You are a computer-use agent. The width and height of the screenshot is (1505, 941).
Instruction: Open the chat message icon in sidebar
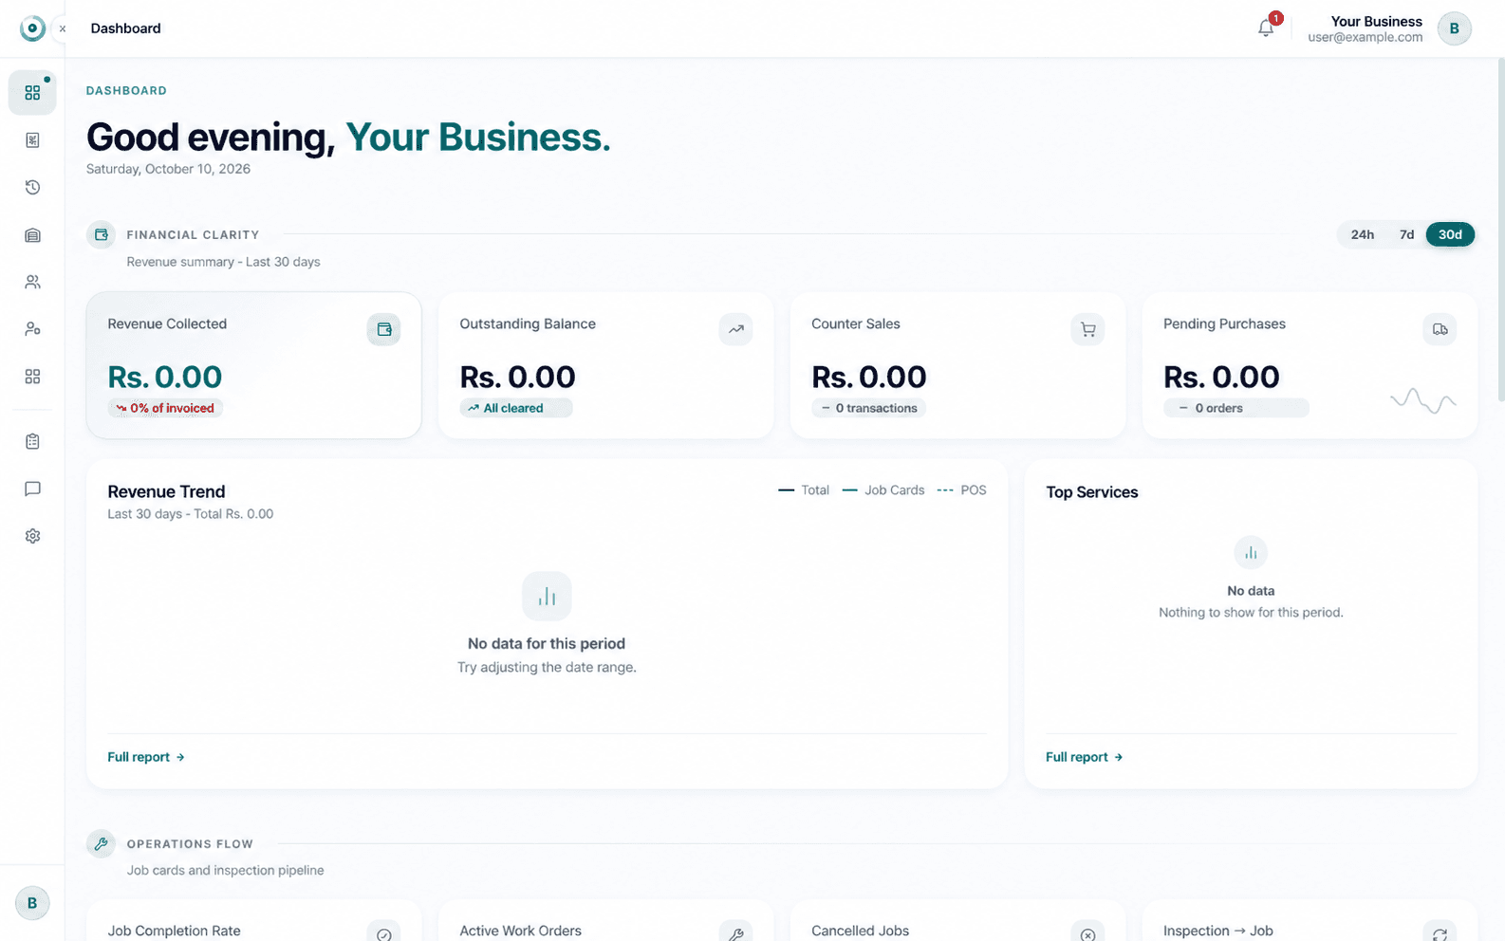[32, 489]
